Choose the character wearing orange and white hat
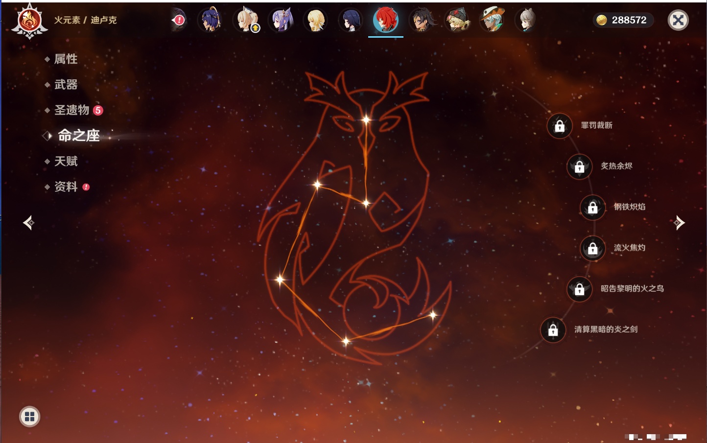This screenshot has height=443, width=707. tap(492, 20)
